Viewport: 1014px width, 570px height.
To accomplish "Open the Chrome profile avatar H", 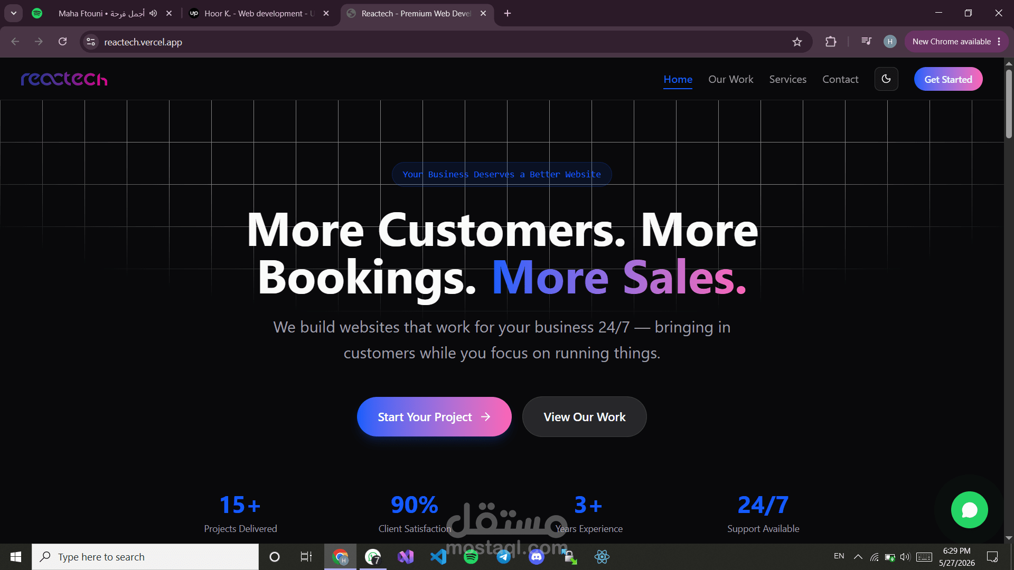I will coord(890,42).
